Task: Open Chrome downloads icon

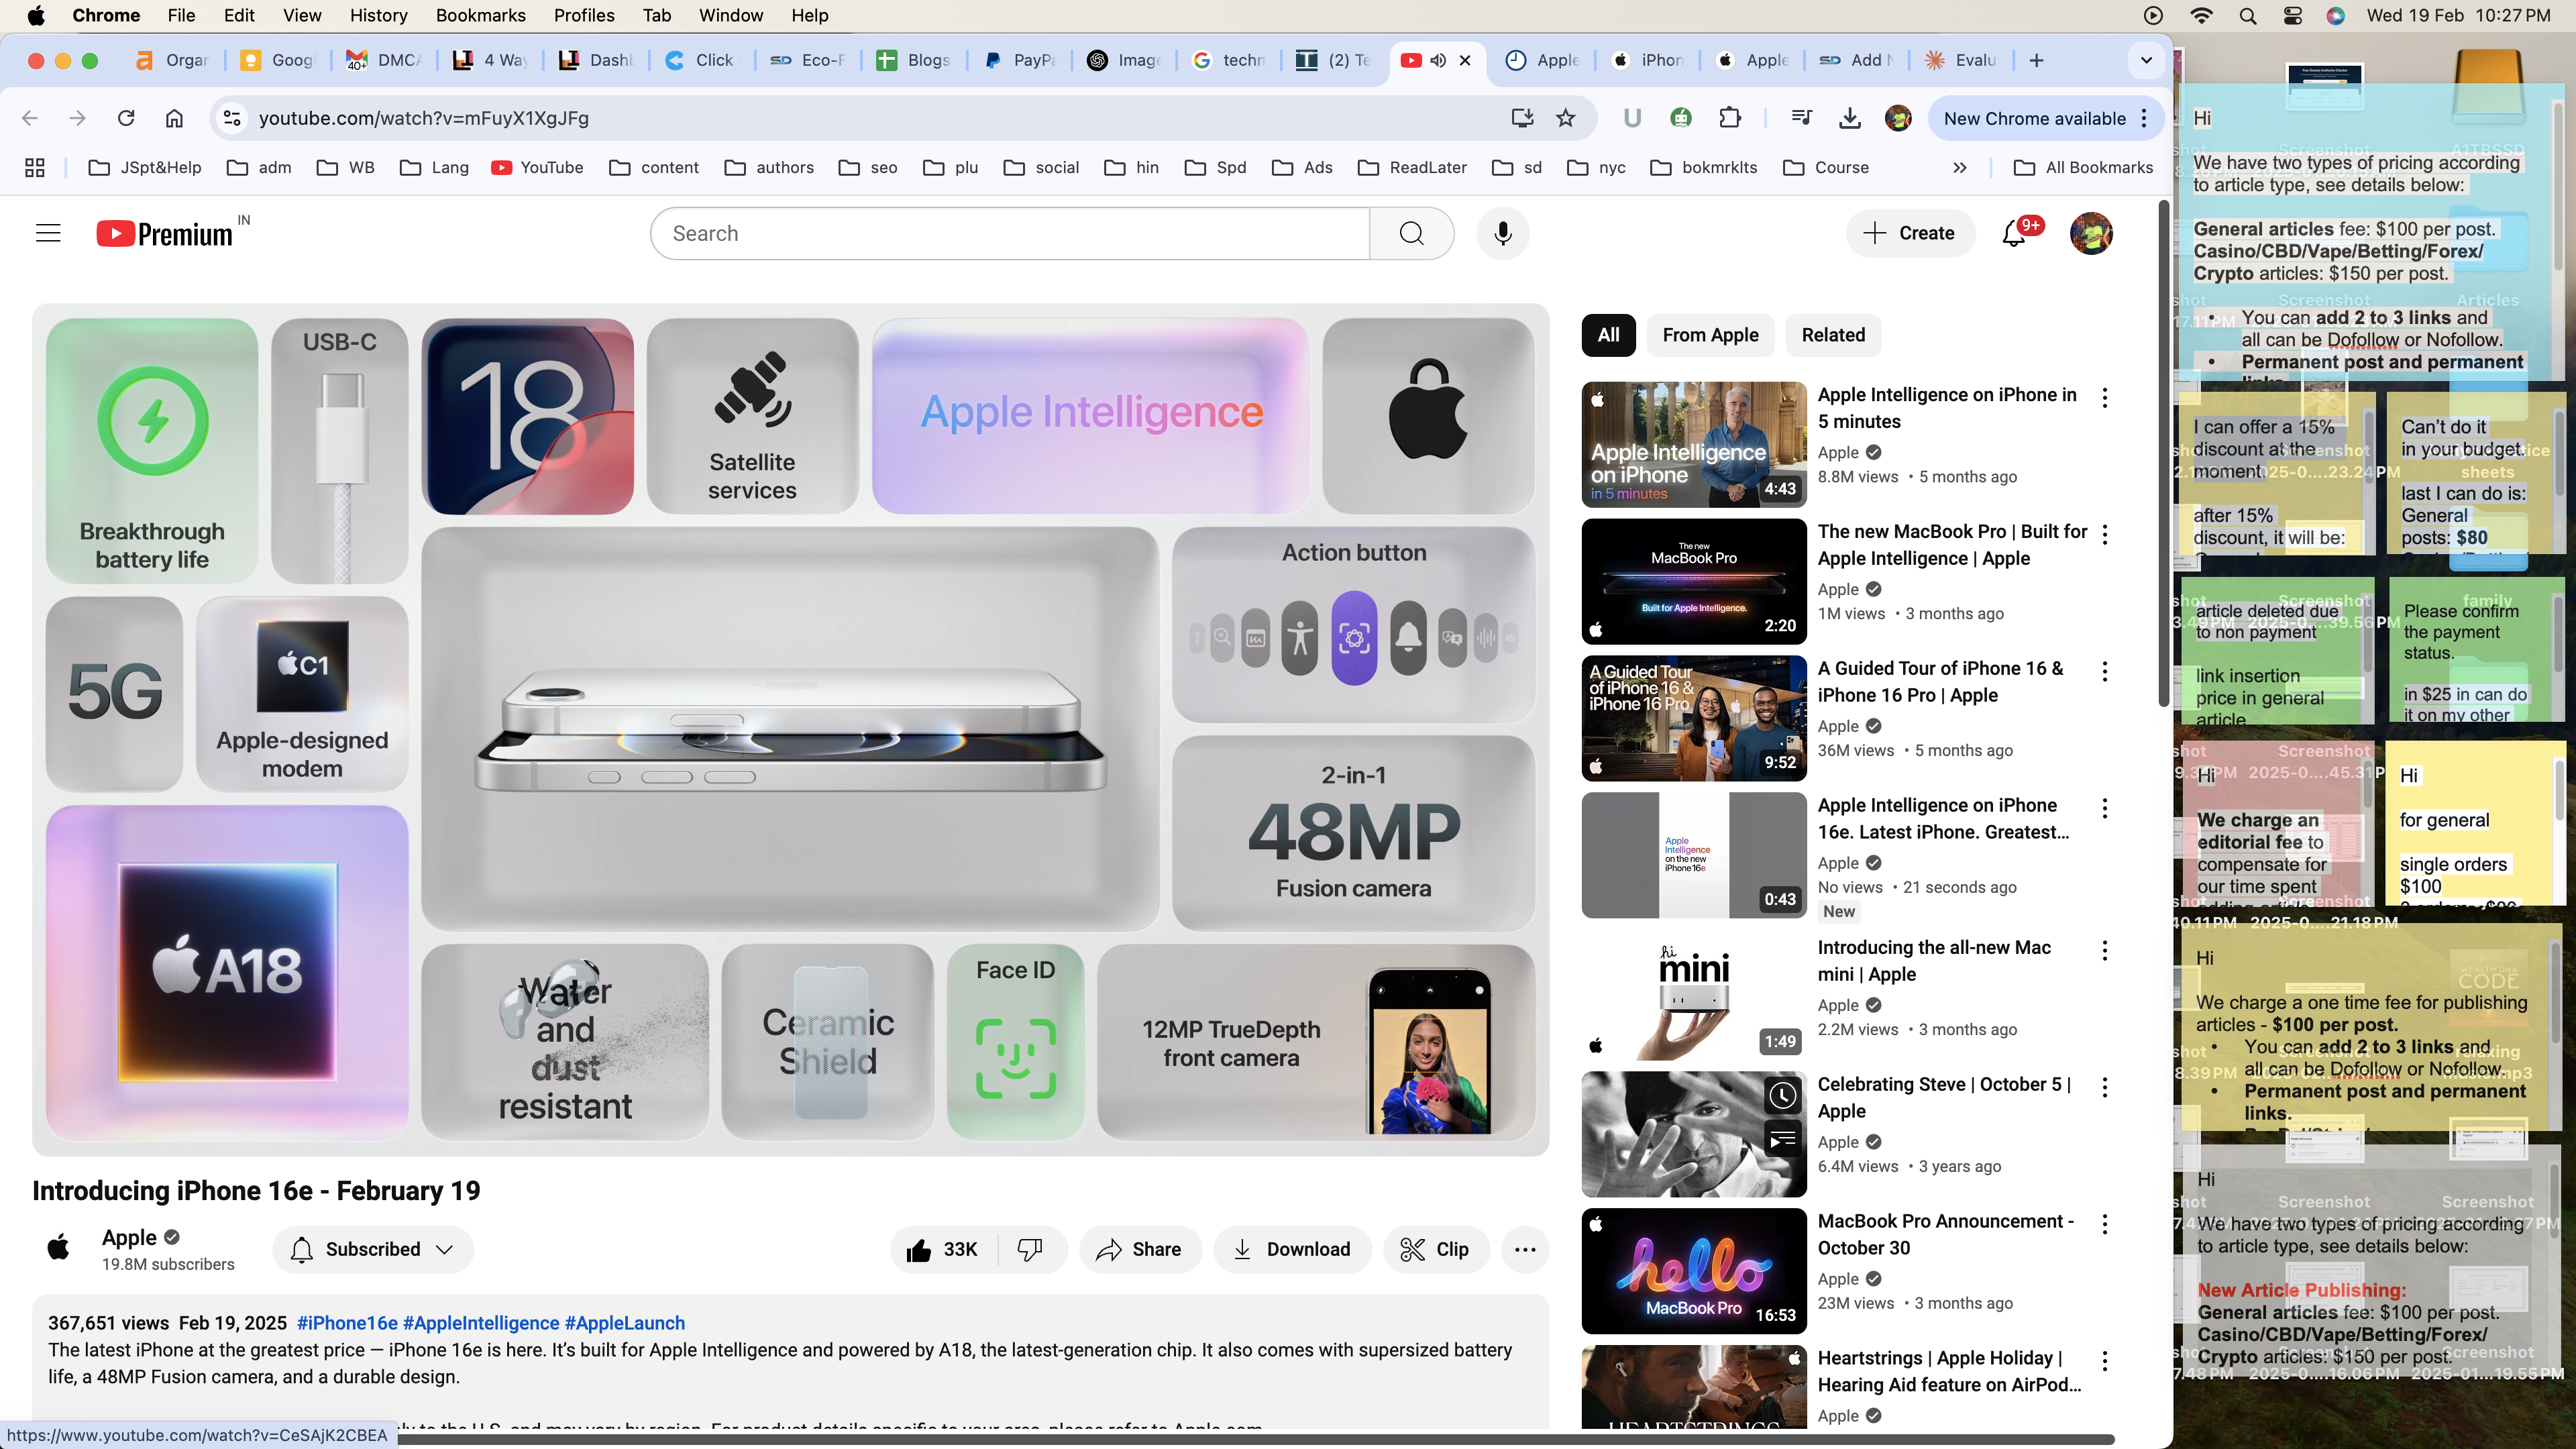Action: point(1850,118)
